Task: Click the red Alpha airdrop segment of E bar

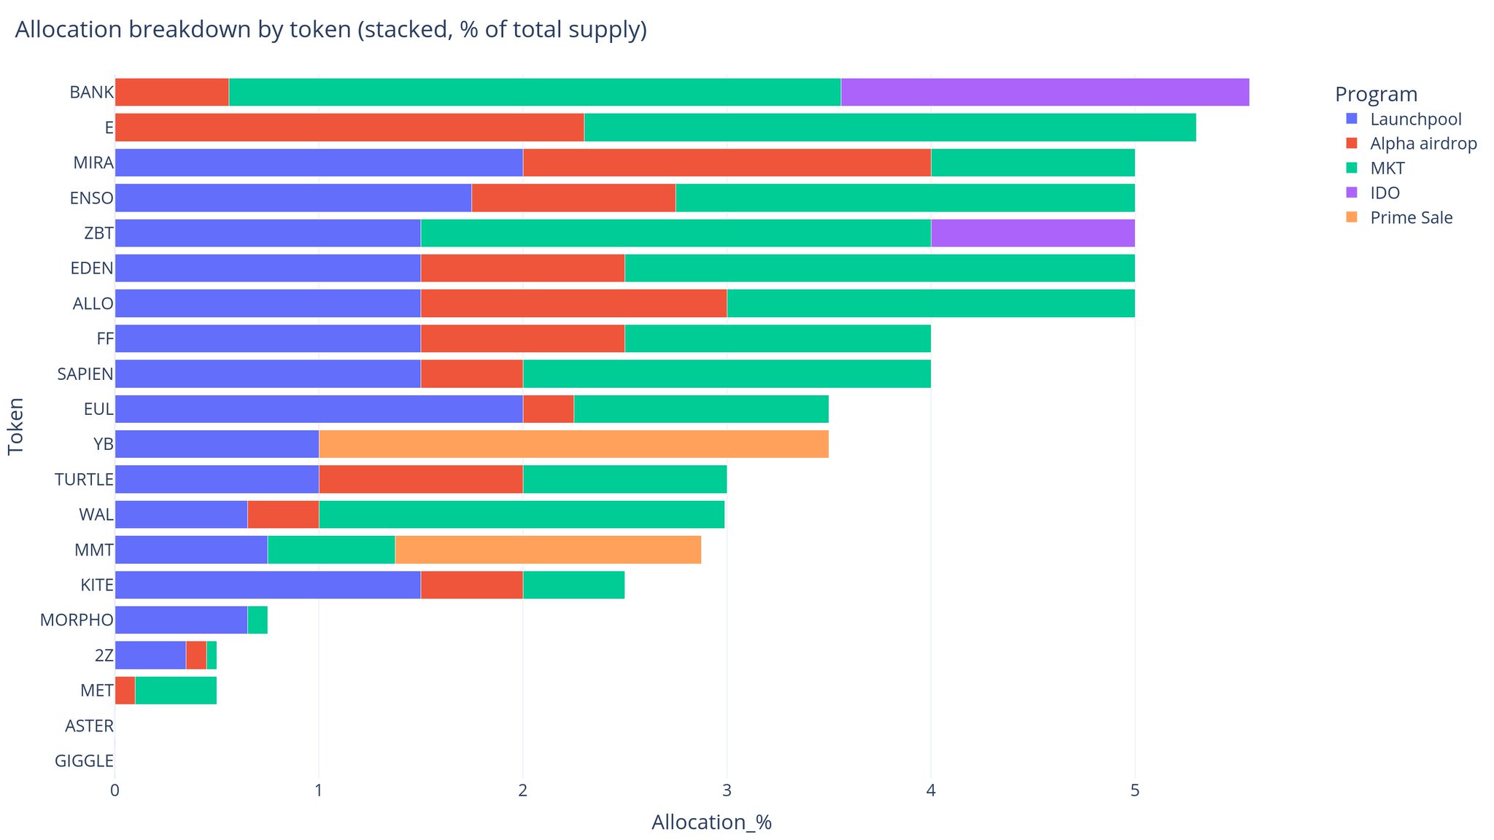Action: click(x=349, y=128)
